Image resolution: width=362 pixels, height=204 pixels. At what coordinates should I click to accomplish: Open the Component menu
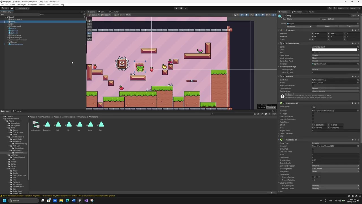pos(33,5)
